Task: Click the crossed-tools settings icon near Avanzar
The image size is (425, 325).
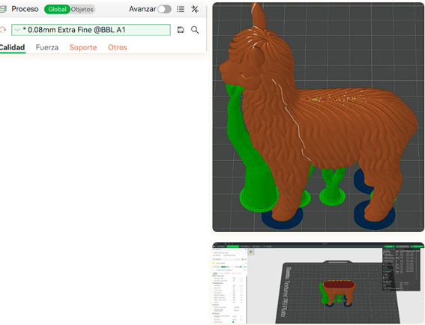Action: coord(195,9)
